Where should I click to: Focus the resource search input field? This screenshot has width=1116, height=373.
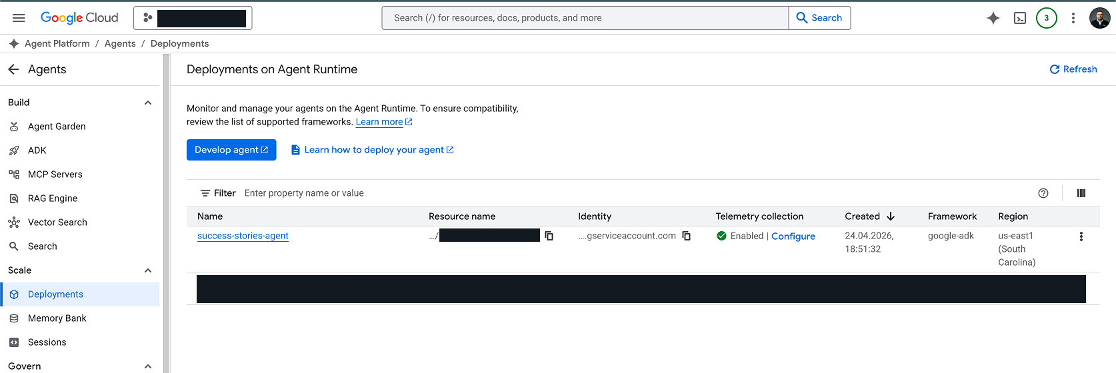click(x=585, y=18)
